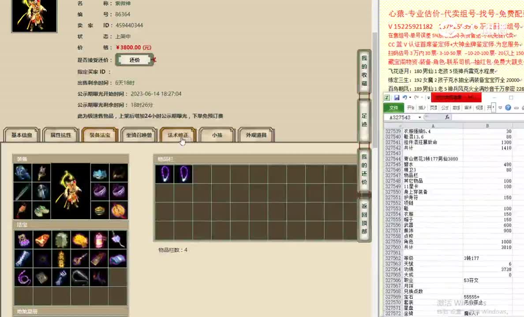Click the gold ring equipment icon
This screenshot has width=524, height=317.
(100, 210)
